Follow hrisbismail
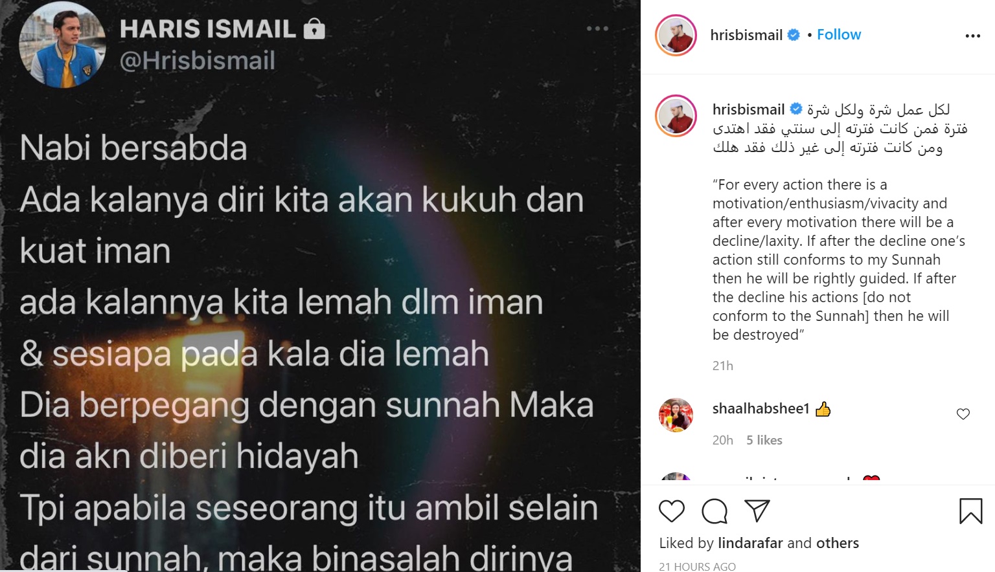 point(839,35)
